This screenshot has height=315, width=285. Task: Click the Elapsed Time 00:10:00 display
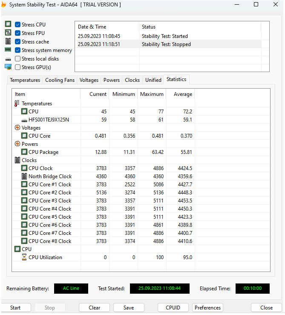[x=253, y=288]
